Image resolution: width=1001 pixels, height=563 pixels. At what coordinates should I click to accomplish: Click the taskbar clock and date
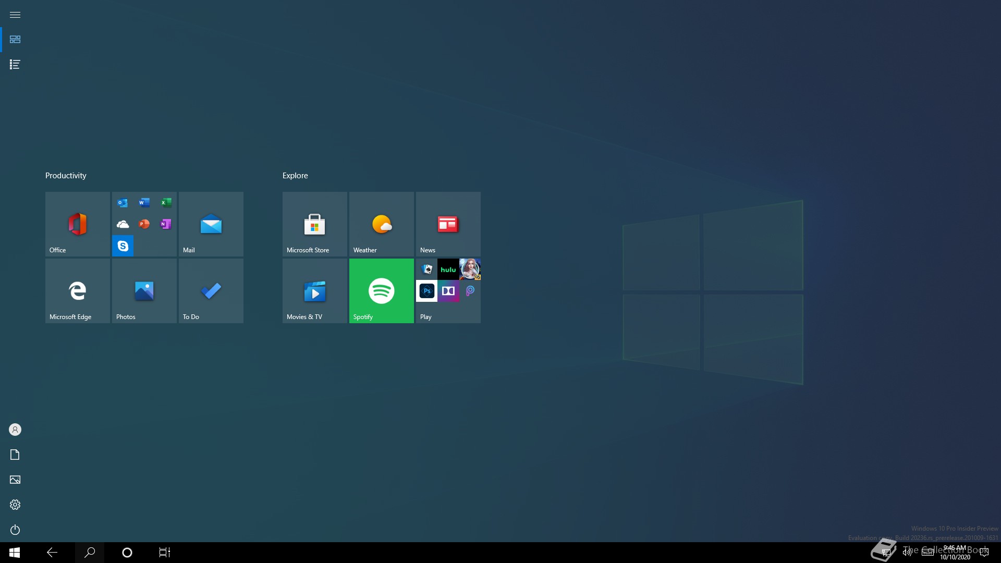[x=955, y=553]
